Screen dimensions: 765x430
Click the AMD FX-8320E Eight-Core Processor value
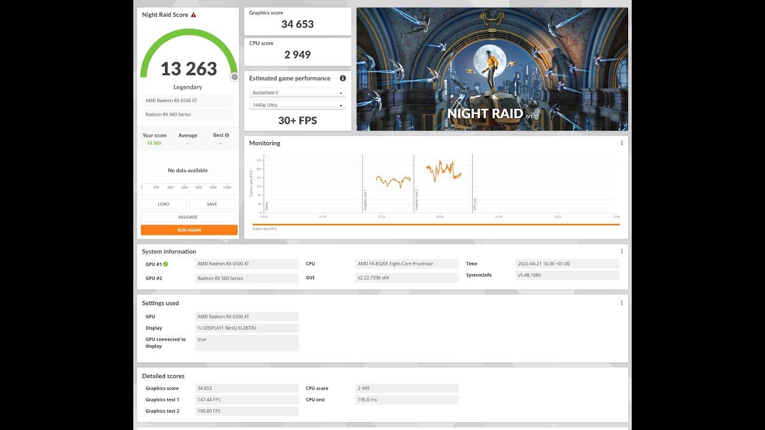click(x=407, y=264)
